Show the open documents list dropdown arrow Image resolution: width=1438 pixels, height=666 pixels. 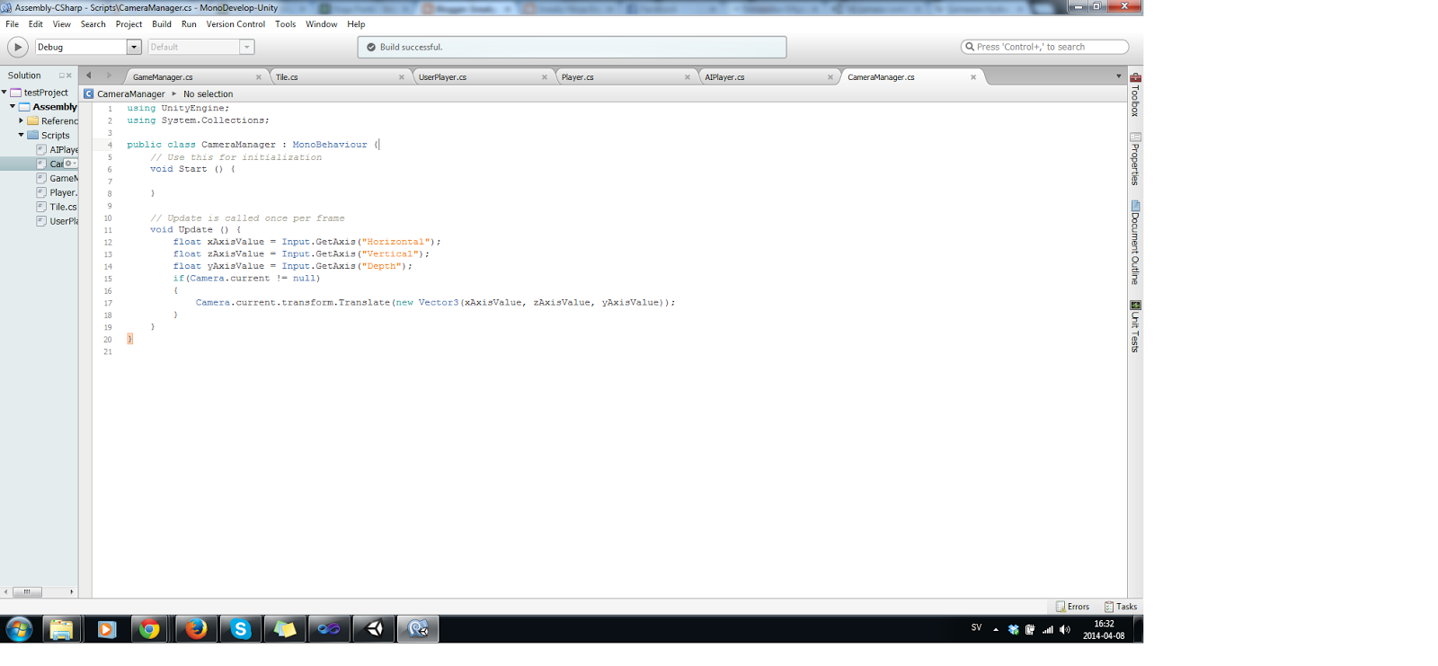pyautogui.click(x=1118, y=76)
